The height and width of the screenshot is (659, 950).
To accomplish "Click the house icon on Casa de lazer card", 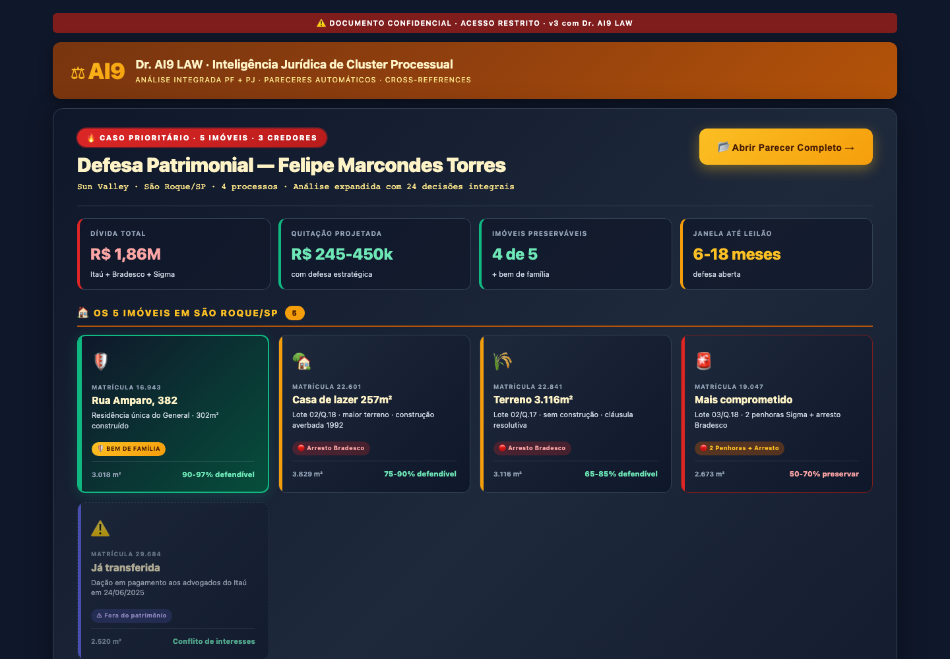I will coord(301,361).
